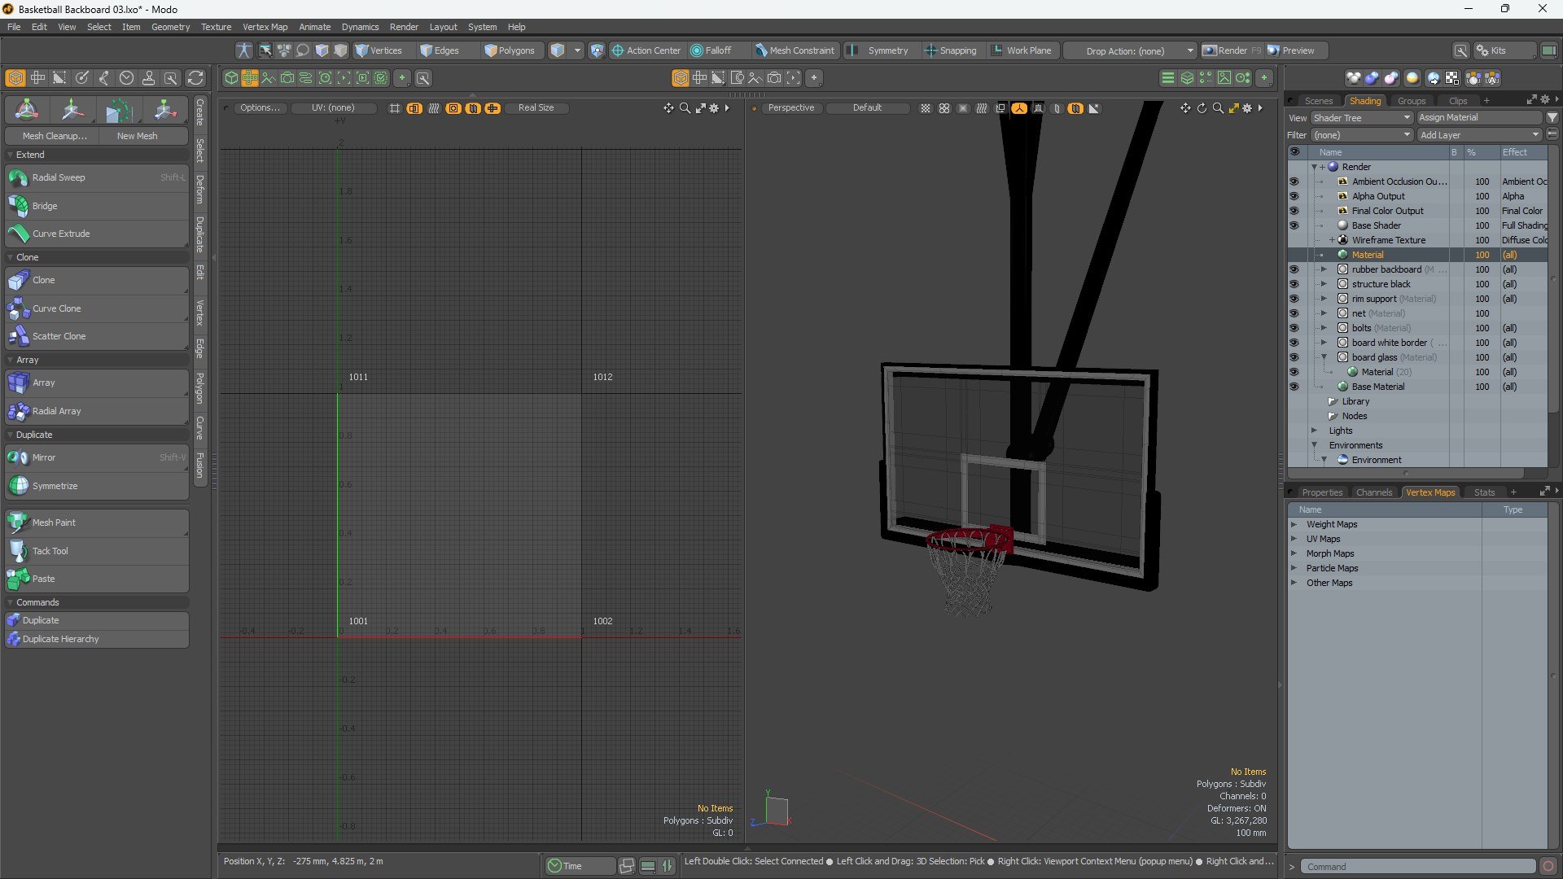Click the Mirror tool
The image size is (1563, 879).
coord(97,457)
